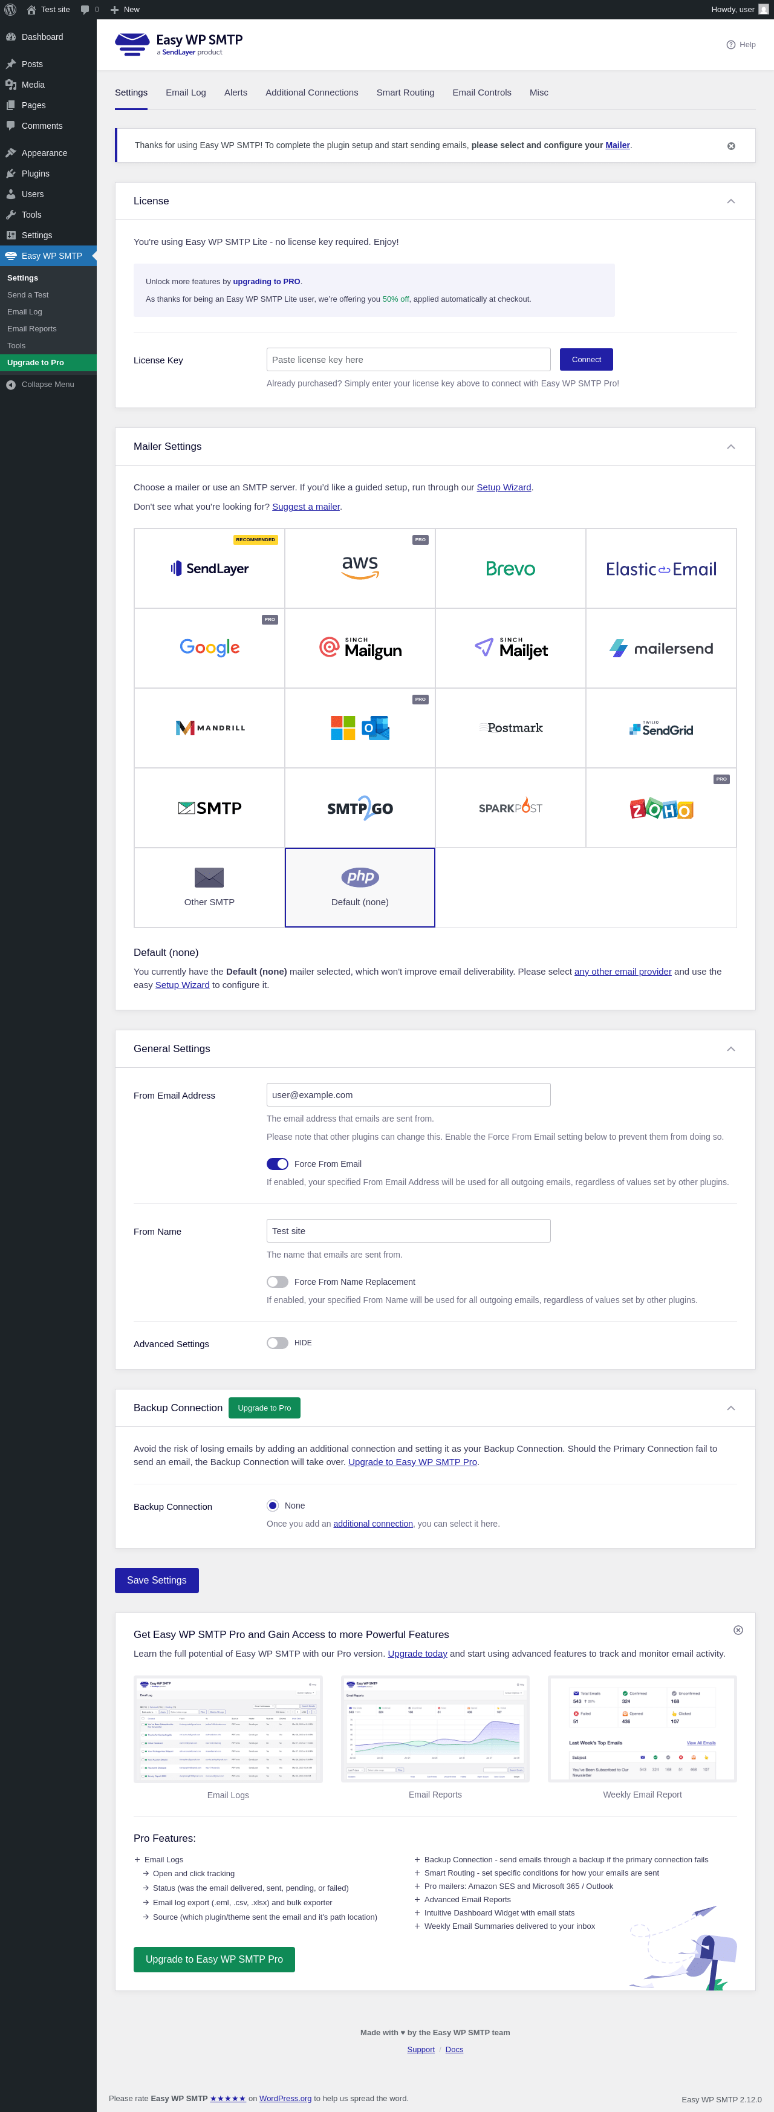Screen dimensions: 774x2112
Task: Collapse the General Settings section
Action: [730, 1048]
